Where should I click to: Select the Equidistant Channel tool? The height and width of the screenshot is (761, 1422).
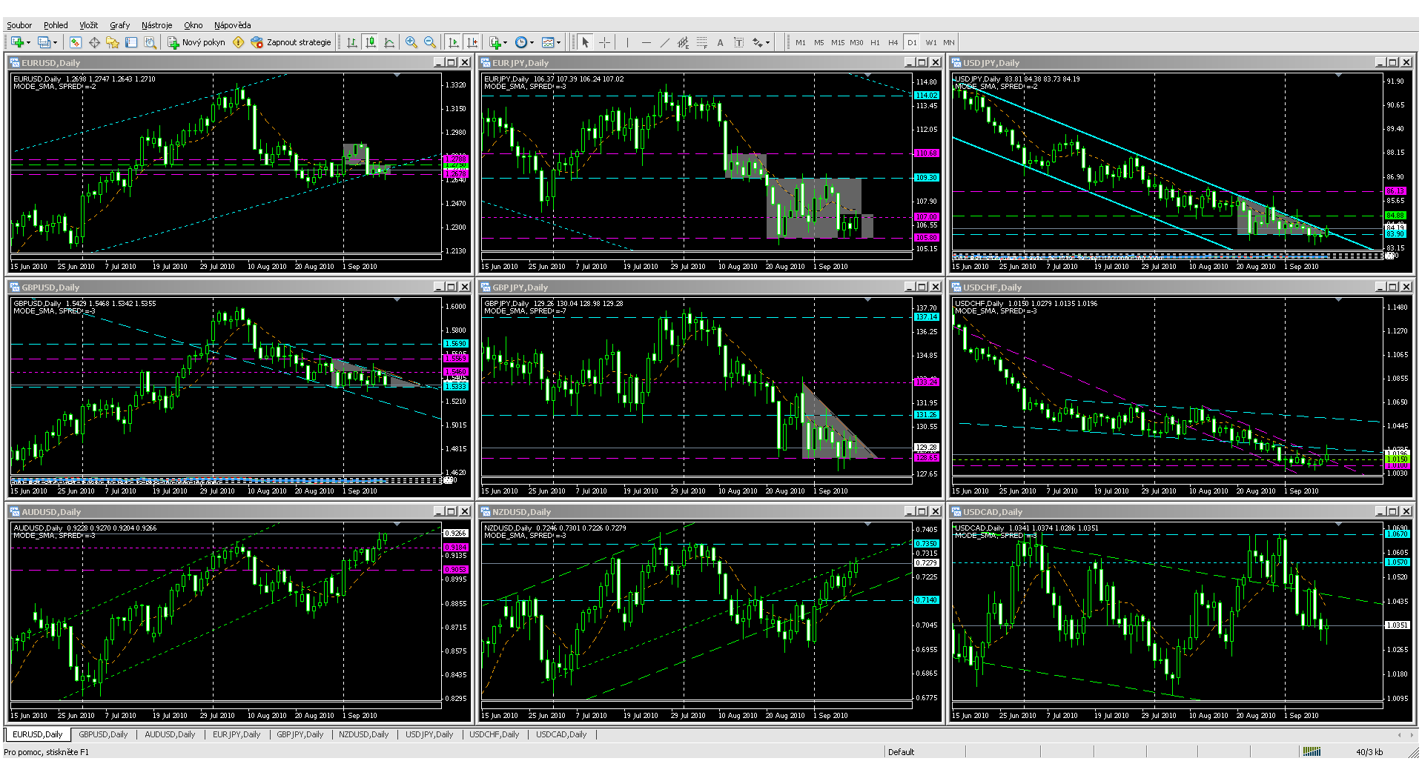[683, 42]
